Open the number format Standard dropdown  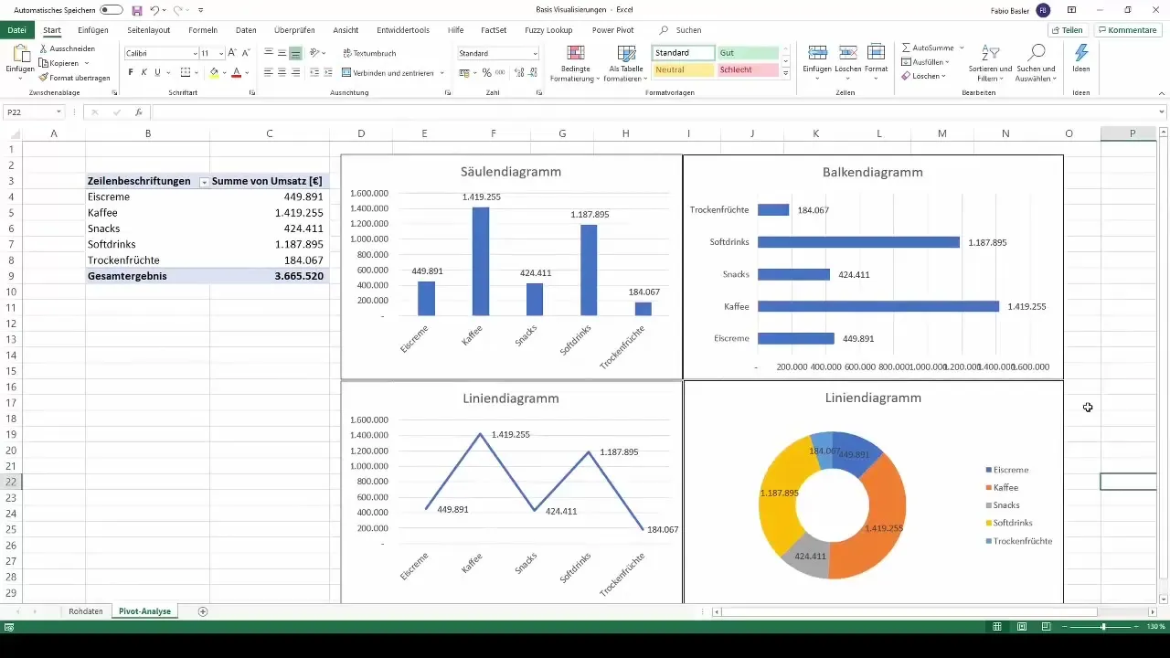click(535, 54)
